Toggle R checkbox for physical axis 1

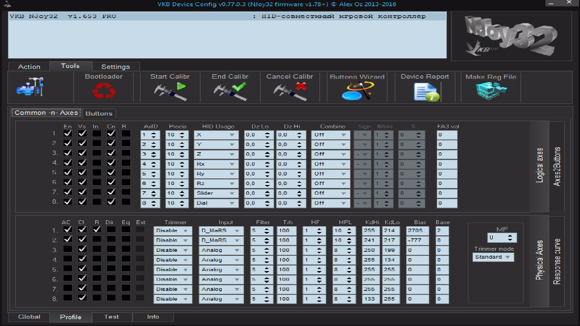(x=96, y=230)
